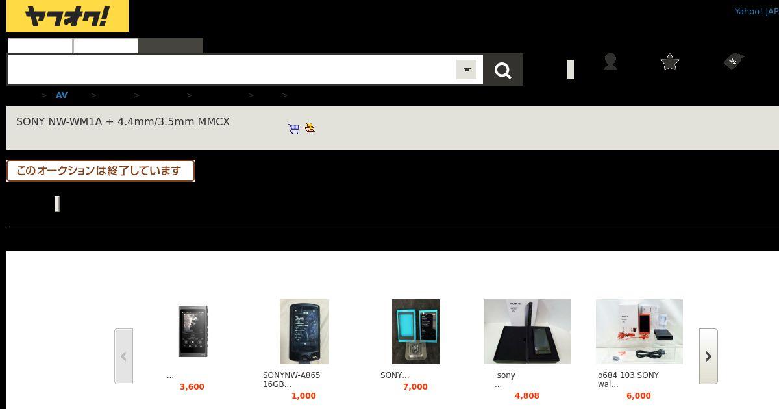Click the small icon right of cart
Screen dimensions: 779x409
click(x=310, y=128)
